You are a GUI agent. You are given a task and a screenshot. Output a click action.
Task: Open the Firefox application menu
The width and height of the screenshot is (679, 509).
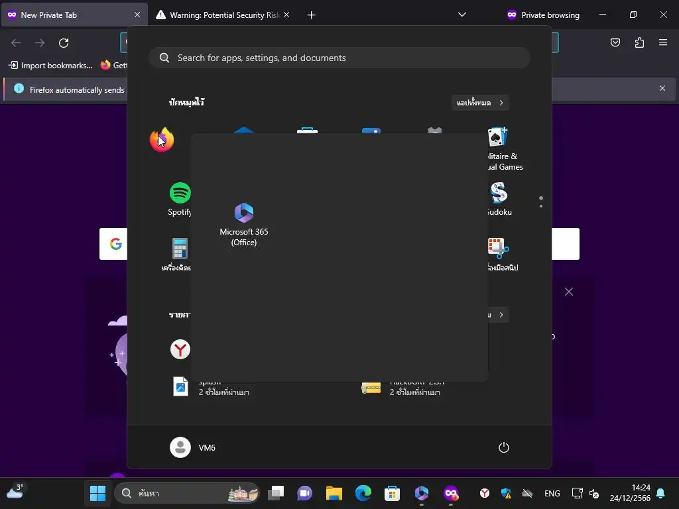[663, 42]
